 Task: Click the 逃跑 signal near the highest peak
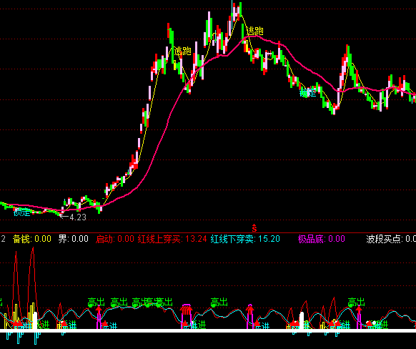click(255, 31)
